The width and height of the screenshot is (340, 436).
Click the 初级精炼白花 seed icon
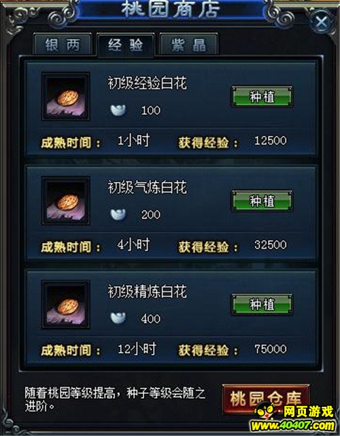pyautogui.click(x=66, y=305)
